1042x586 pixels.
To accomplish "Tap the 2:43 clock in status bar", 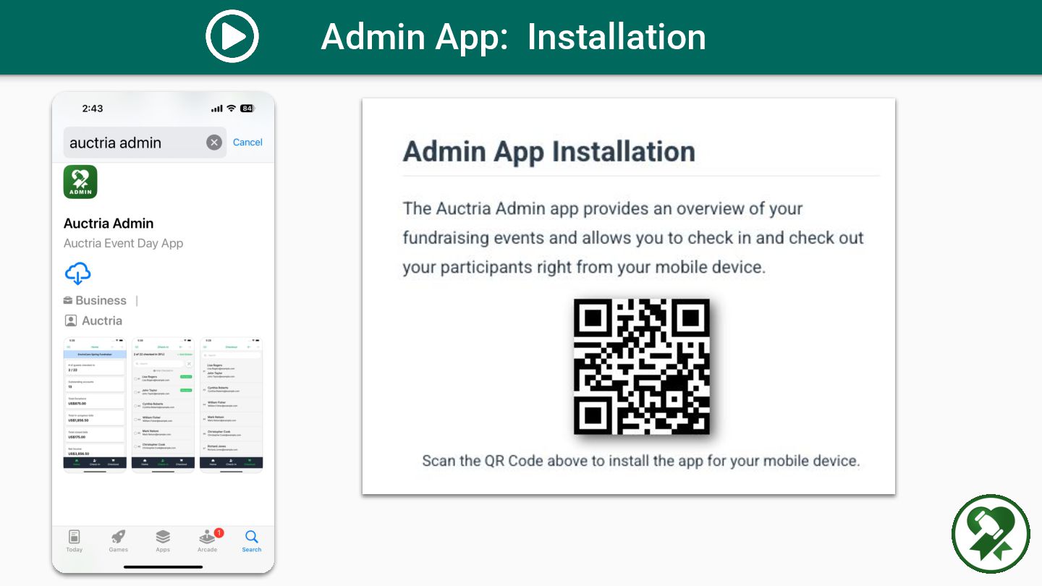I will pos(93,109).
